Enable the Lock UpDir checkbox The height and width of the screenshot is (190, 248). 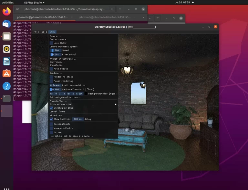point(51,43)
